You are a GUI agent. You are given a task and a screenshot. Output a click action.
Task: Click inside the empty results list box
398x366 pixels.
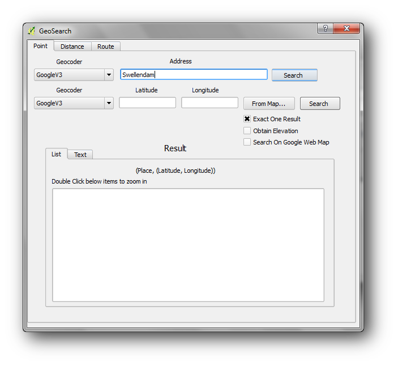coord(188,245)
